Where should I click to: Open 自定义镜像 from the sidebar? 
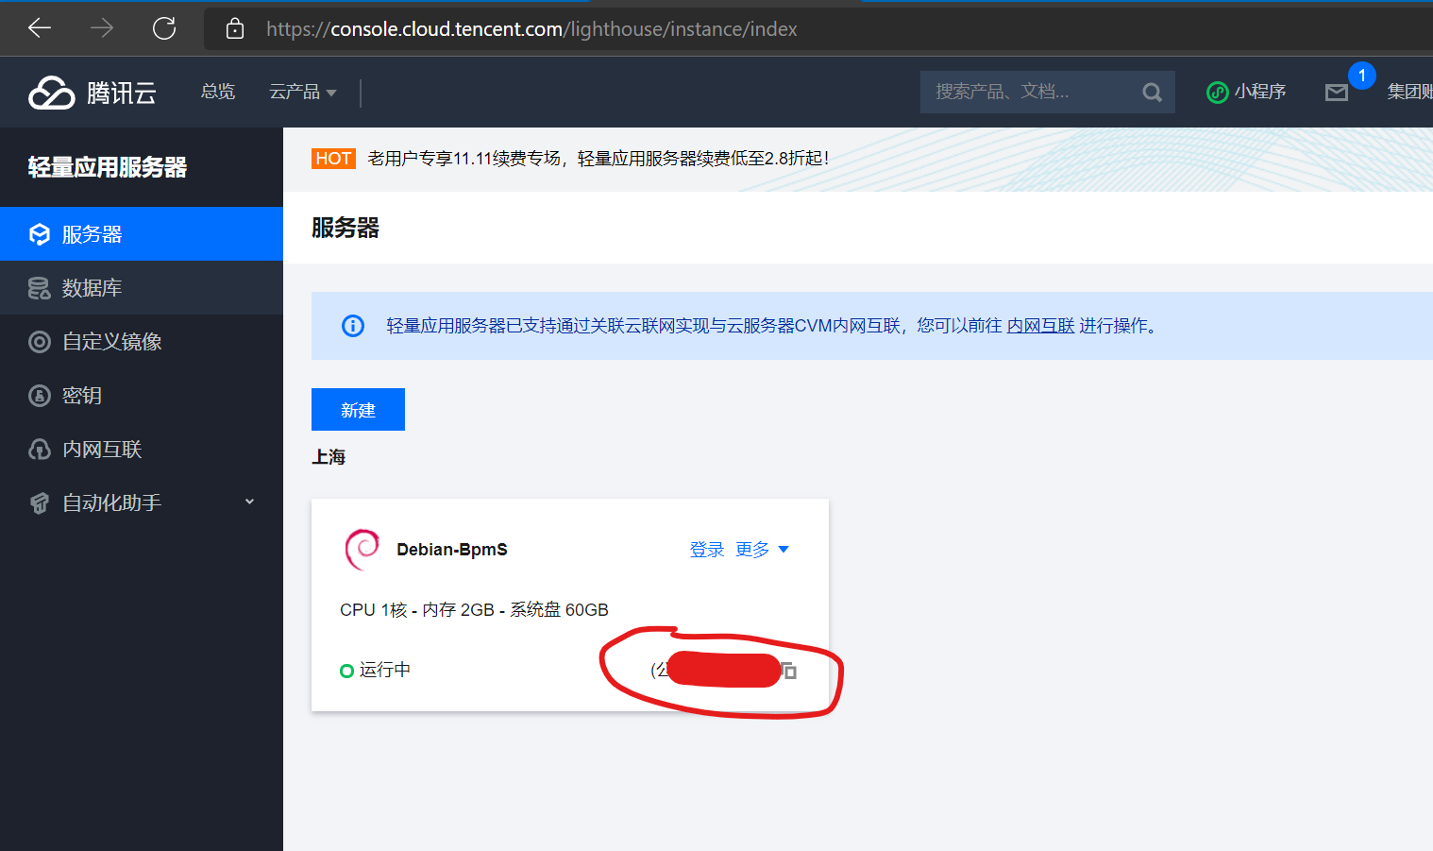coord(103,341)
